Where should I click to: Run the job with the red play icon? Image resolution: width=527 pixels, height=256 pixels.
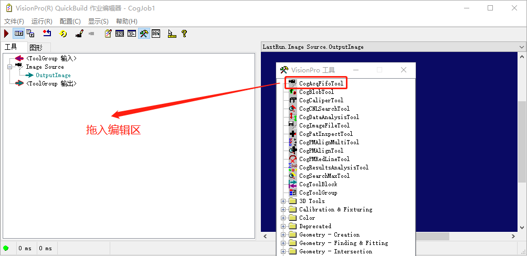coord(6,34)
